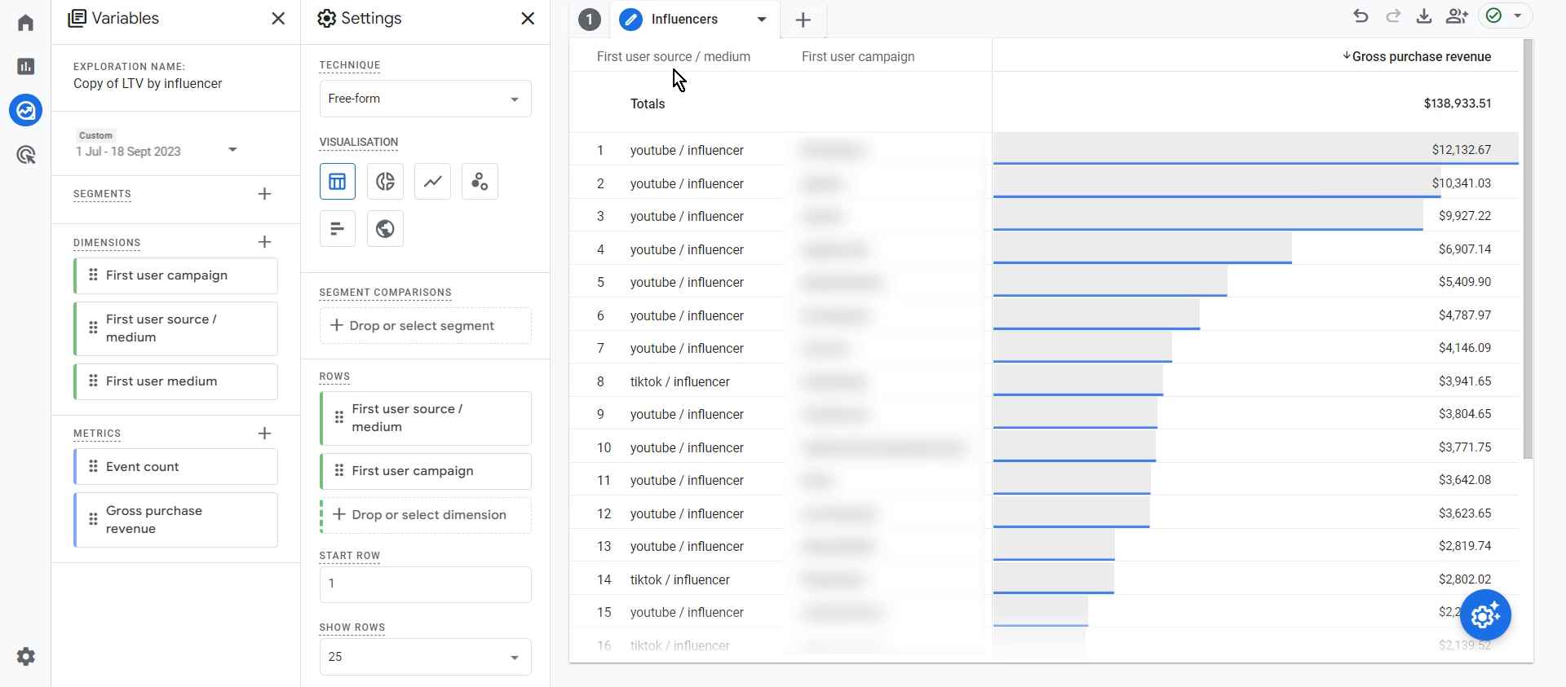This screenshot has width=1566, height=687.
Task: Select the table visualisation icon
Action: coord(338,182)
